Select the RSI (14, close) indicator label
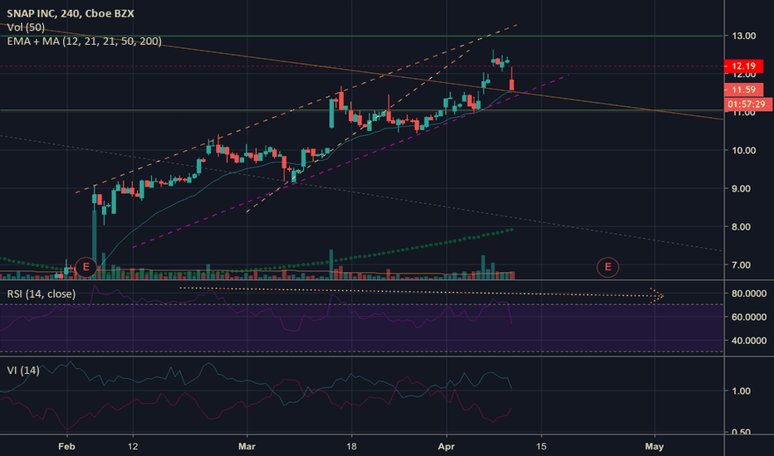Image resolution: width=774 pixels, height=456 pixels. (x=42, y=293)
